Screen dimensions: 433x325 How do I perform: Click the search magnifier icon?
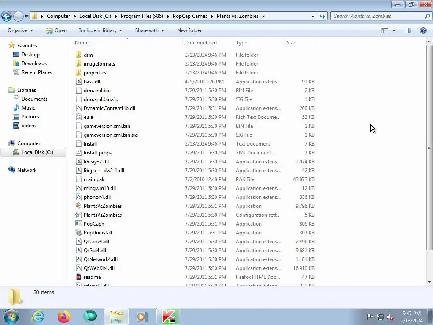tap(427, 17)
